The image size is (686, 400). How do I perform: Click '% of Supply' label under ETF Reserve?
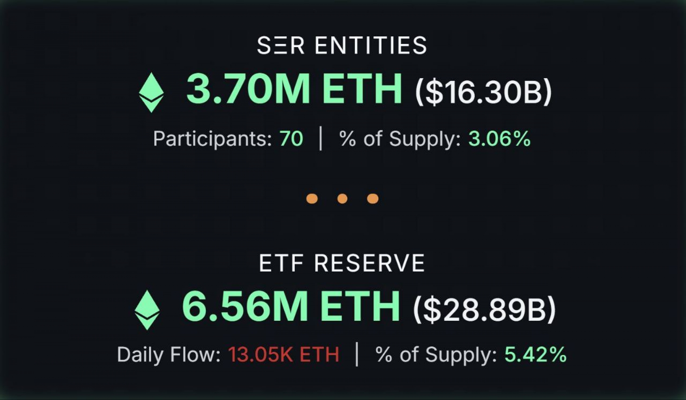point(436,355)
